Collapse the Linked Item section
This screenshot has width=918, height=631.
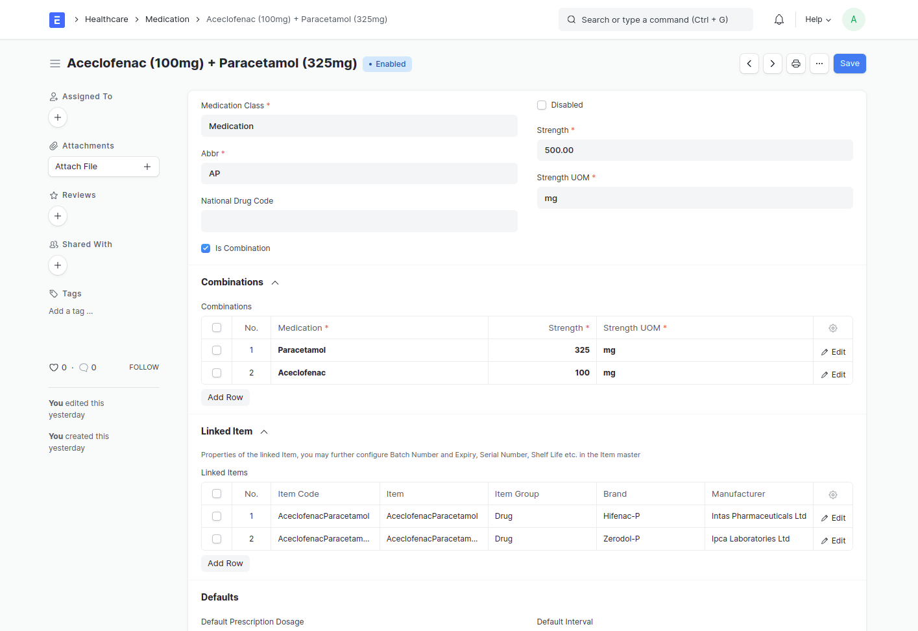coord(264,432)
